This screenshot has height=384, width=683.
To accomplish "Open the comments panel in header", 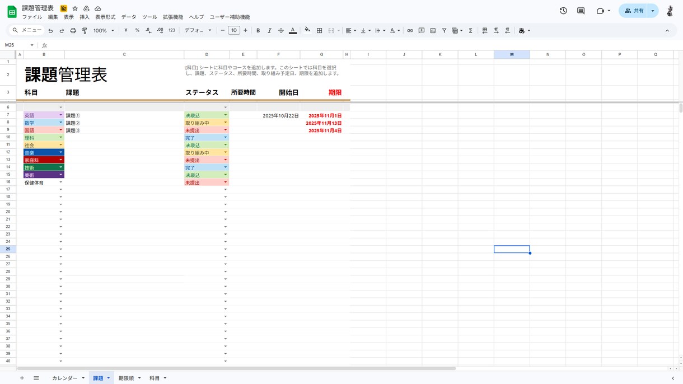I will pyautogui.click(x=581, y=11).
